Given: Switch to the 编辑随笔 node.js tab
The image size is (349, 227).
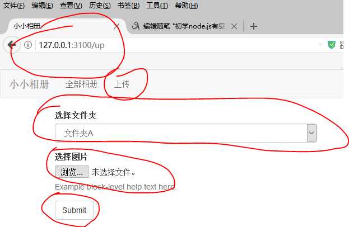Looking at the screenshot, I should 184,26.
